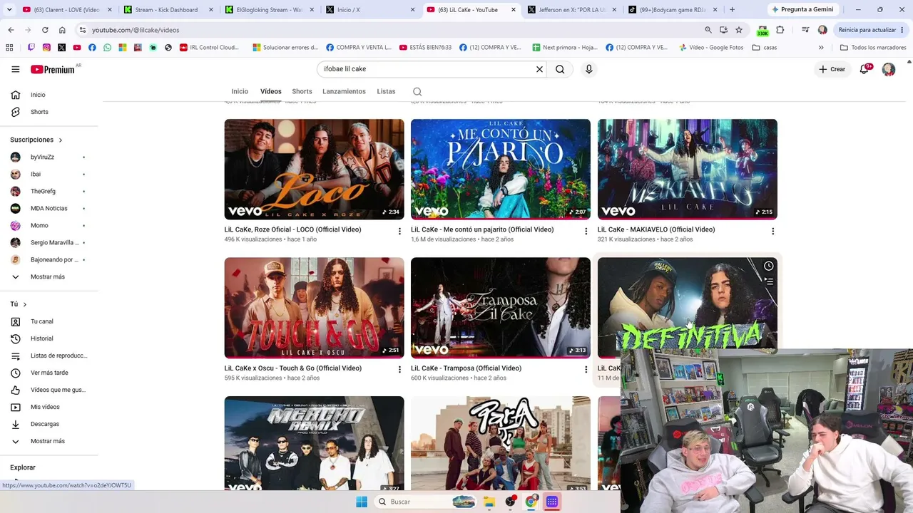Image resolution: width=913 pixels, height=513 pixels.
Task: Open options menu for Touch & Go video
Action: coord(399,370)
